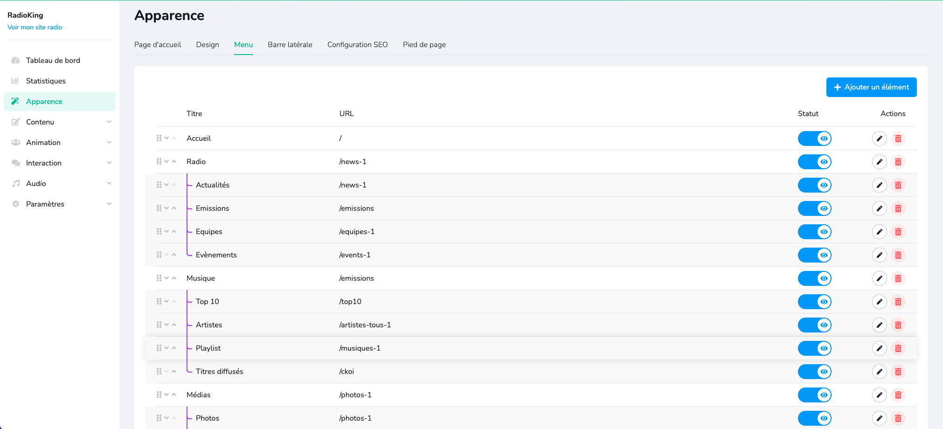The height and width of the screenshot is (429, 943).
Task: Trash icon for Médias row
Action: tap(898, 395)
